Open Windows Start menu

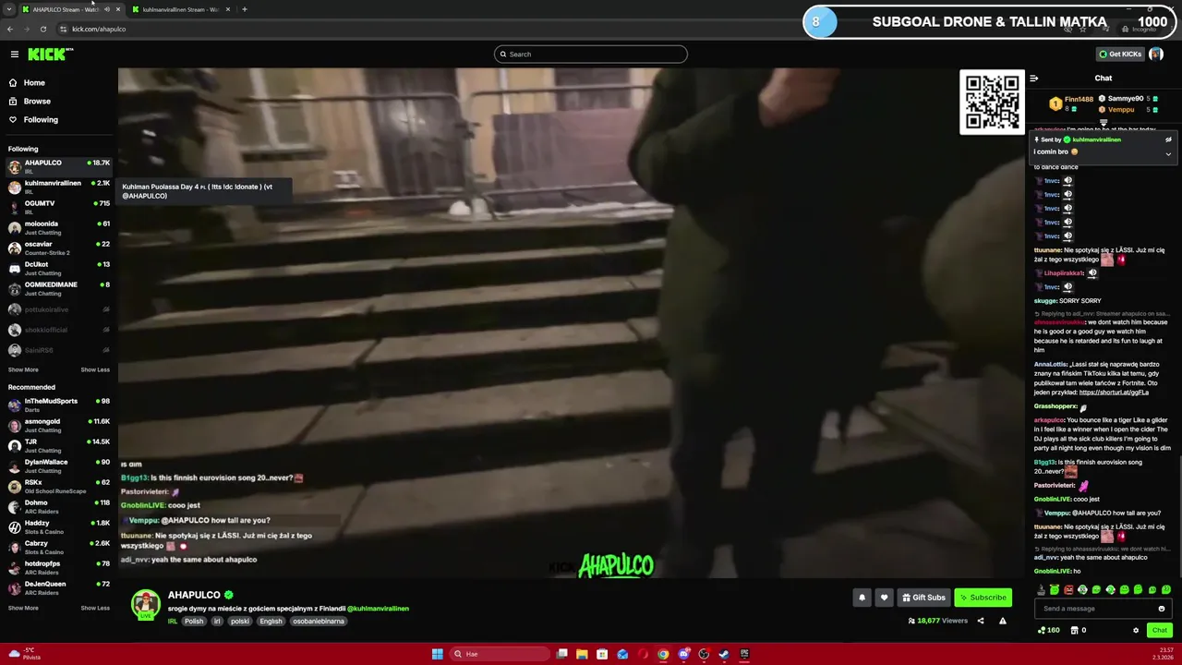click(x=437, y=654)
